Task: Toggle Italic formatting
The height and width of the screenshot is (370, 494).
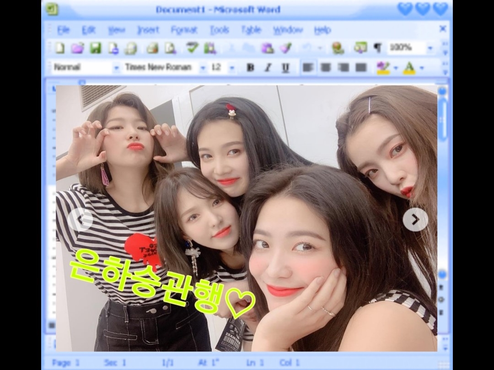Action: 268,68
